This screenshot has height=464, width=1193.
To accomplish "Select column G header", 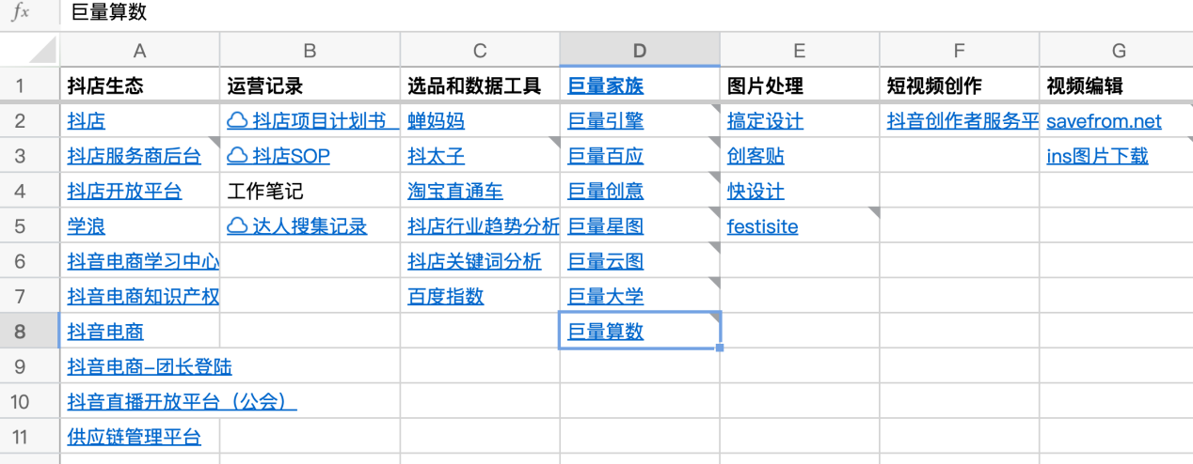I will pyautogui.click(x=1118, y=50).
